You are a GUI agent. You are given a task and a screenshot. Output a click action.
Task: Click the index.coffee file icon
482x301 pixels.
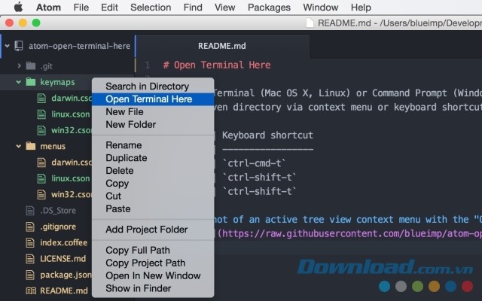[30, 242]
